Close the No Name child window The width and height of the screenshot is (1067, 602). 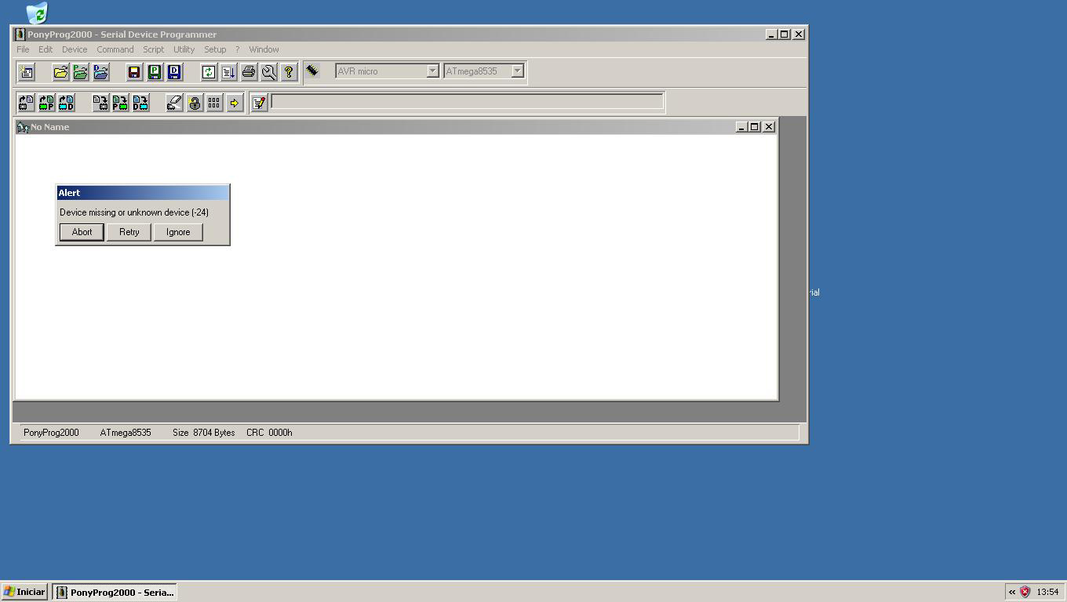coord(769,127)
